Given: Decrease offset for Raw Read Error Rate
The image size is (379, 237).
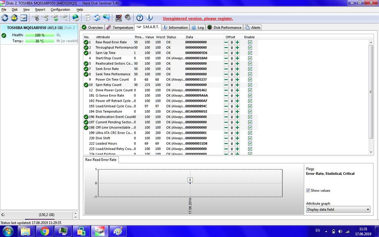Looking at the screenshot, I should (x=226, y=42).
